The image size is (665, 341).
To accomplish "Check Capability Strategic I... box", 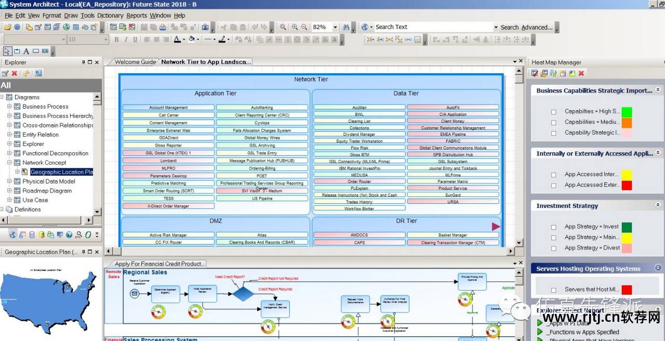I will click(553, 133).
